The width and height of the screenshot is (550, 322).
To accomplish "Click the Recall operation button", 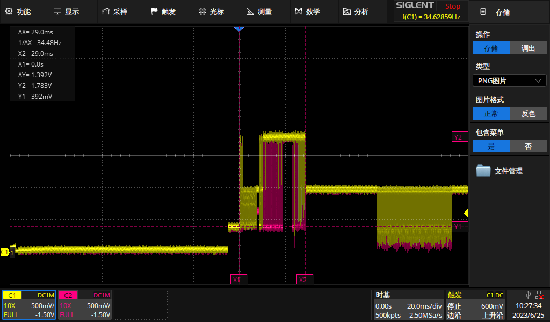I will (x=528, y=48).
